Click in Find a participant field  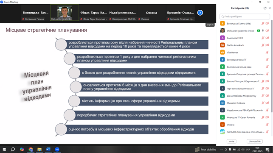(245, 17)
